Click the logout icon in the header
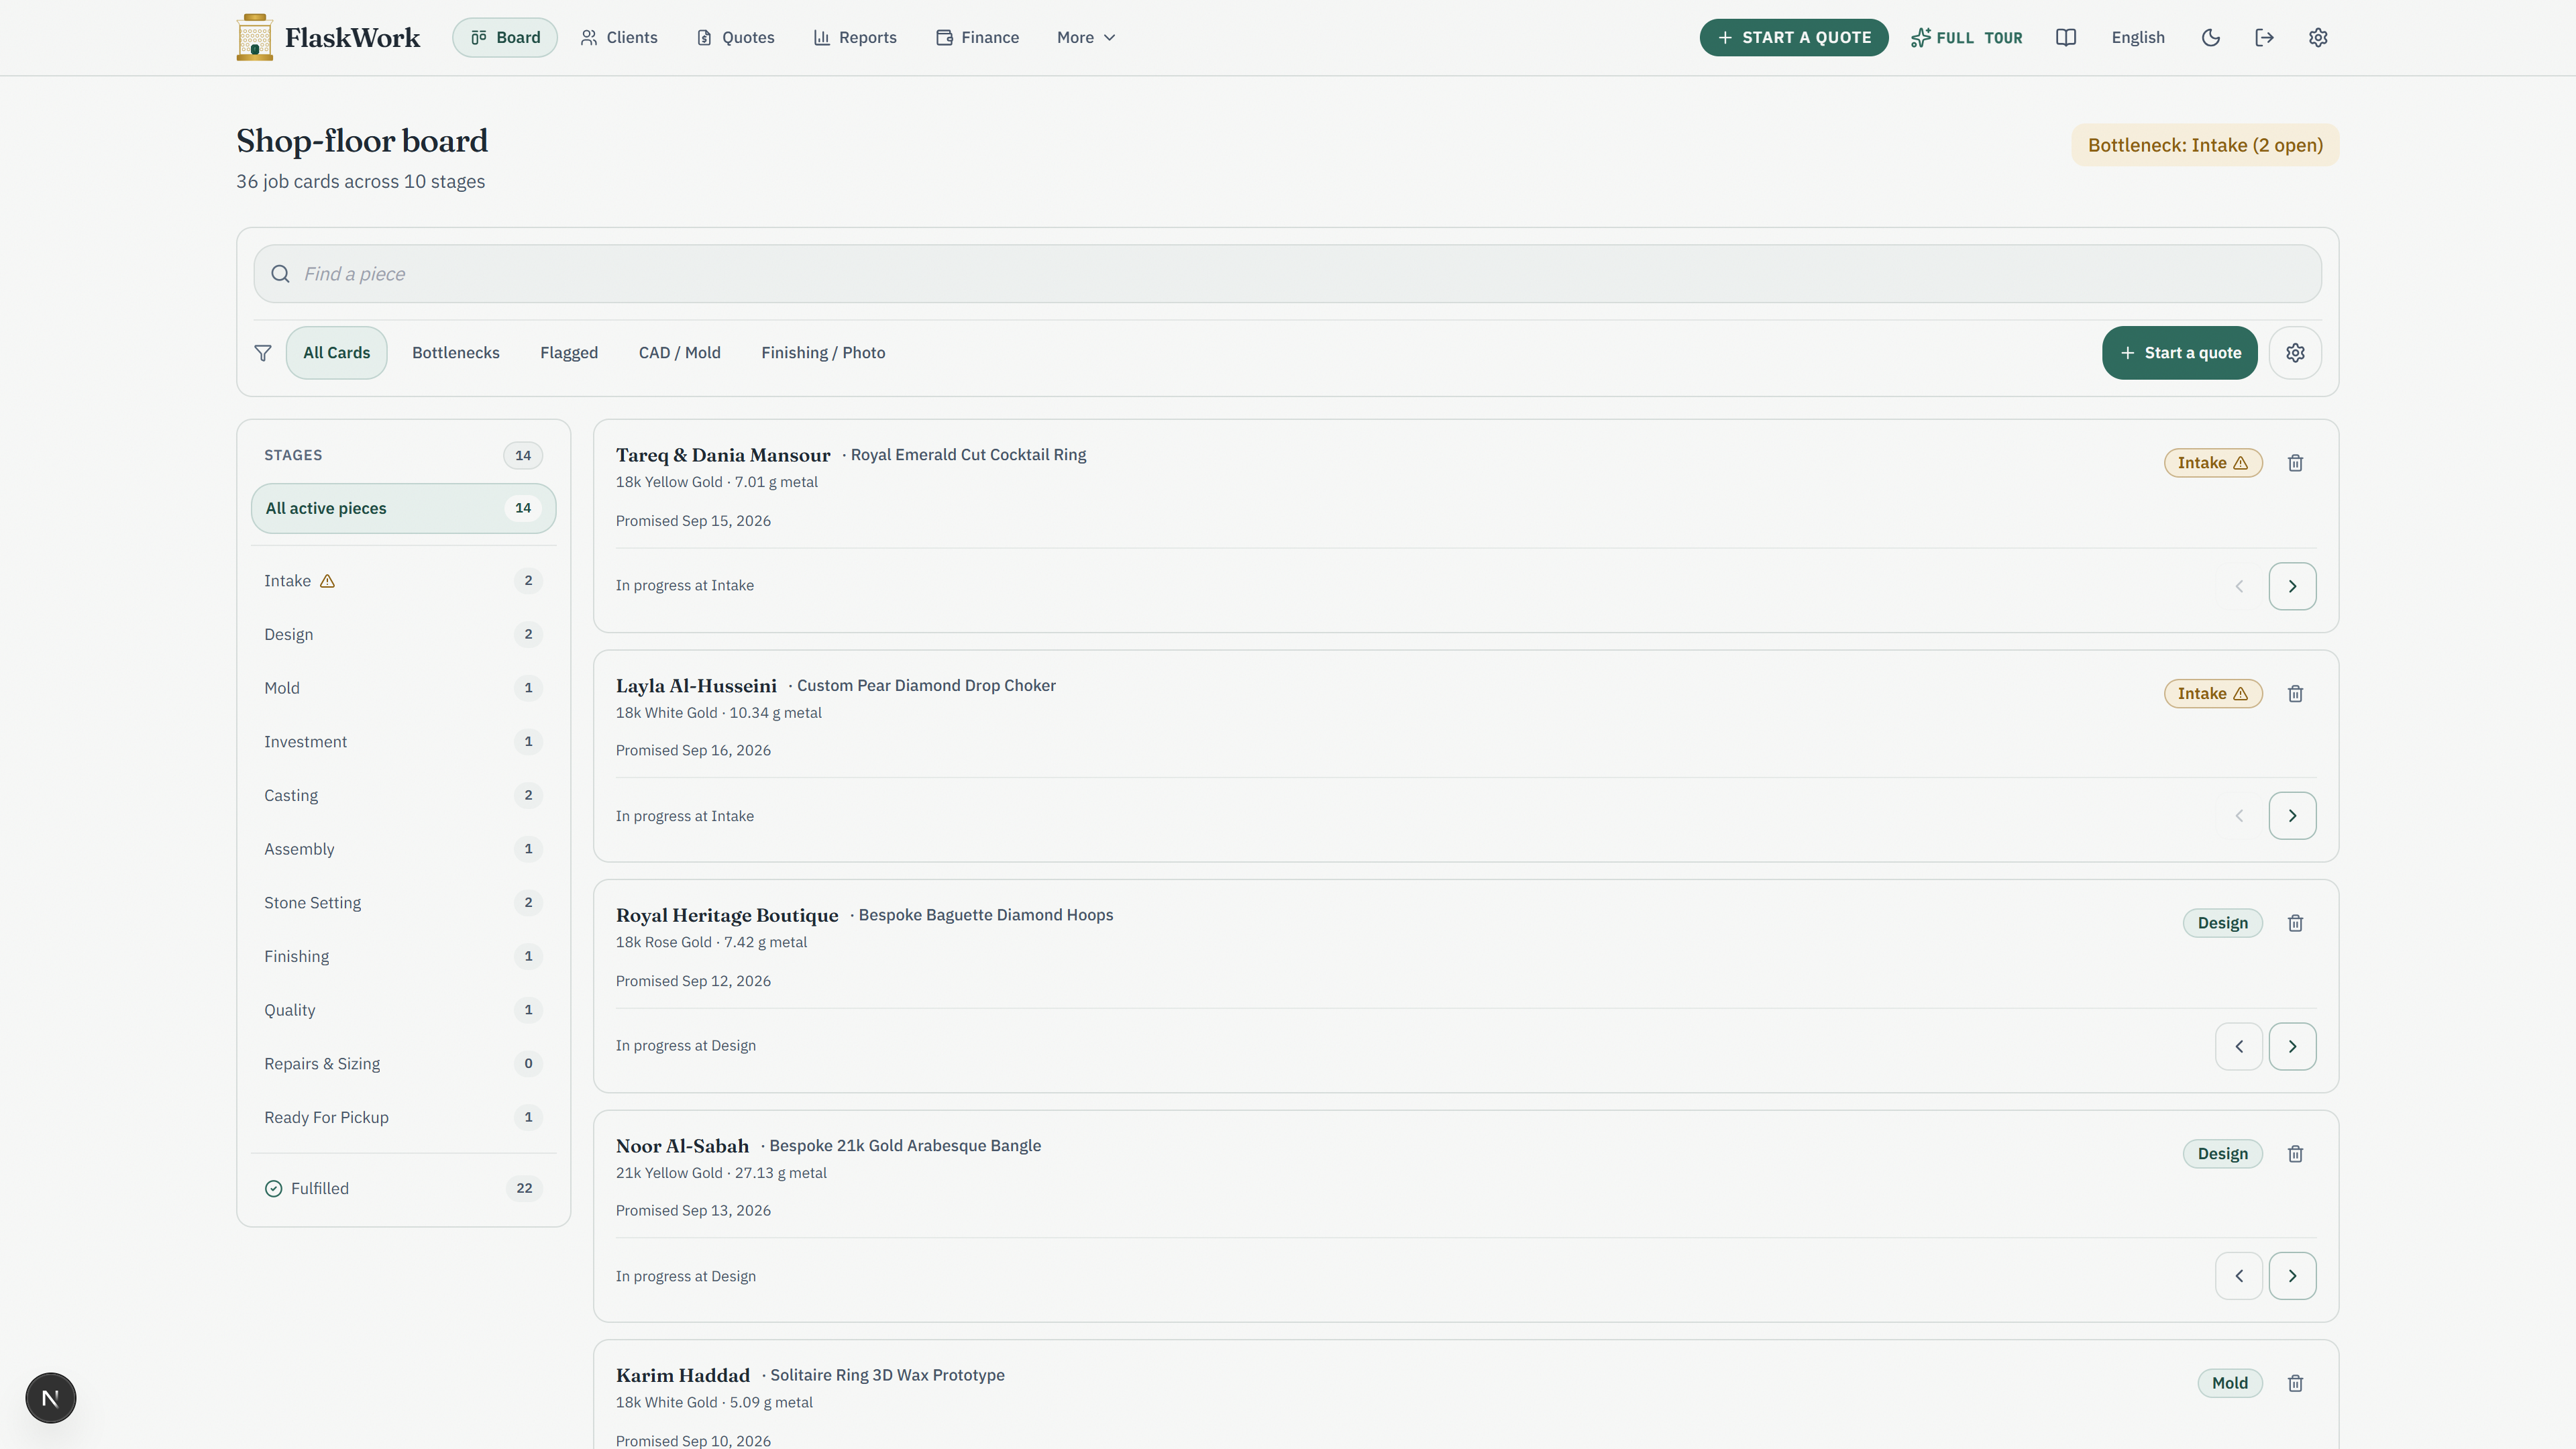This screenshot has height=1449, width=2576. click(x=2265, y=37)
